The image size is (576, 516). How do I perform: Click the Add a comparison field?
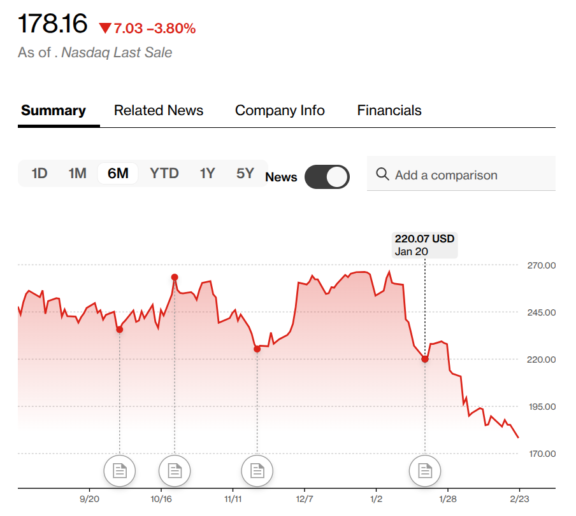[472, 175]
